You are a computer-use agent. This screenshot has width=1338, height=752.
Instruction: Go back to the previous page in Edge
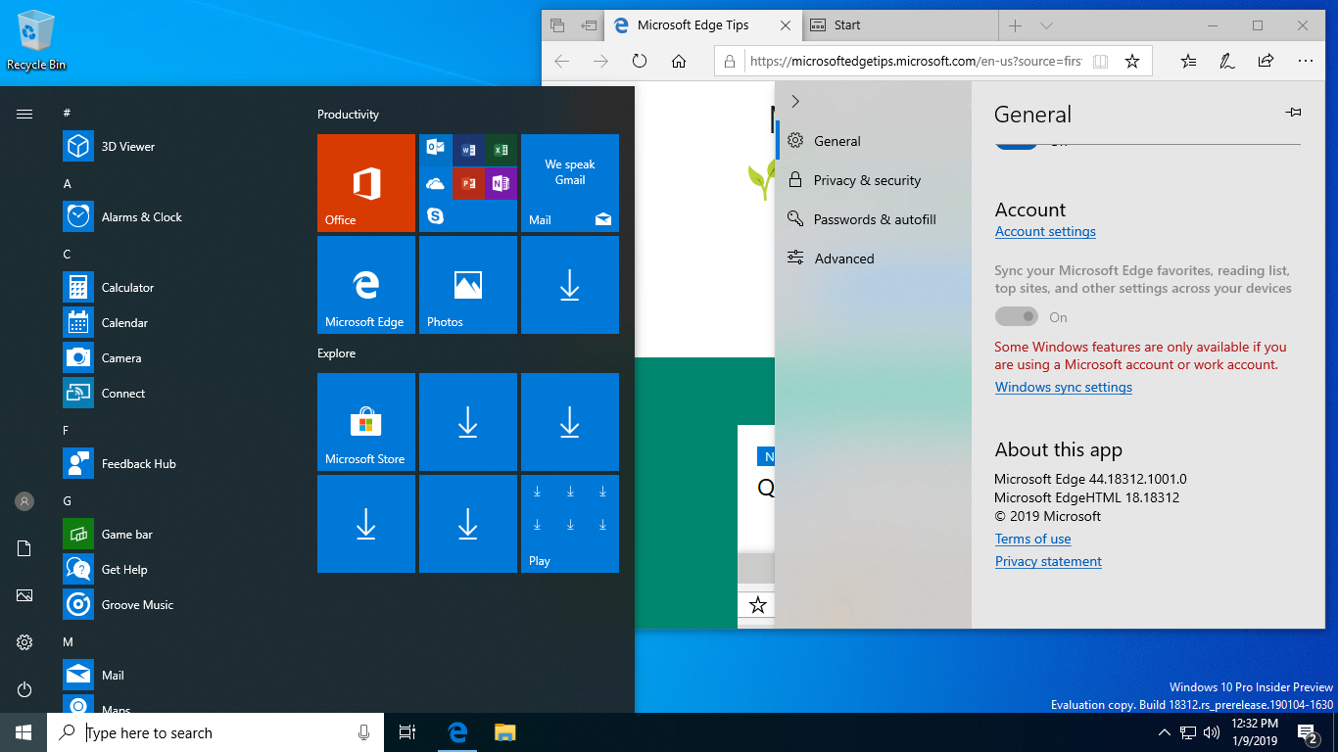click(561, 61)
